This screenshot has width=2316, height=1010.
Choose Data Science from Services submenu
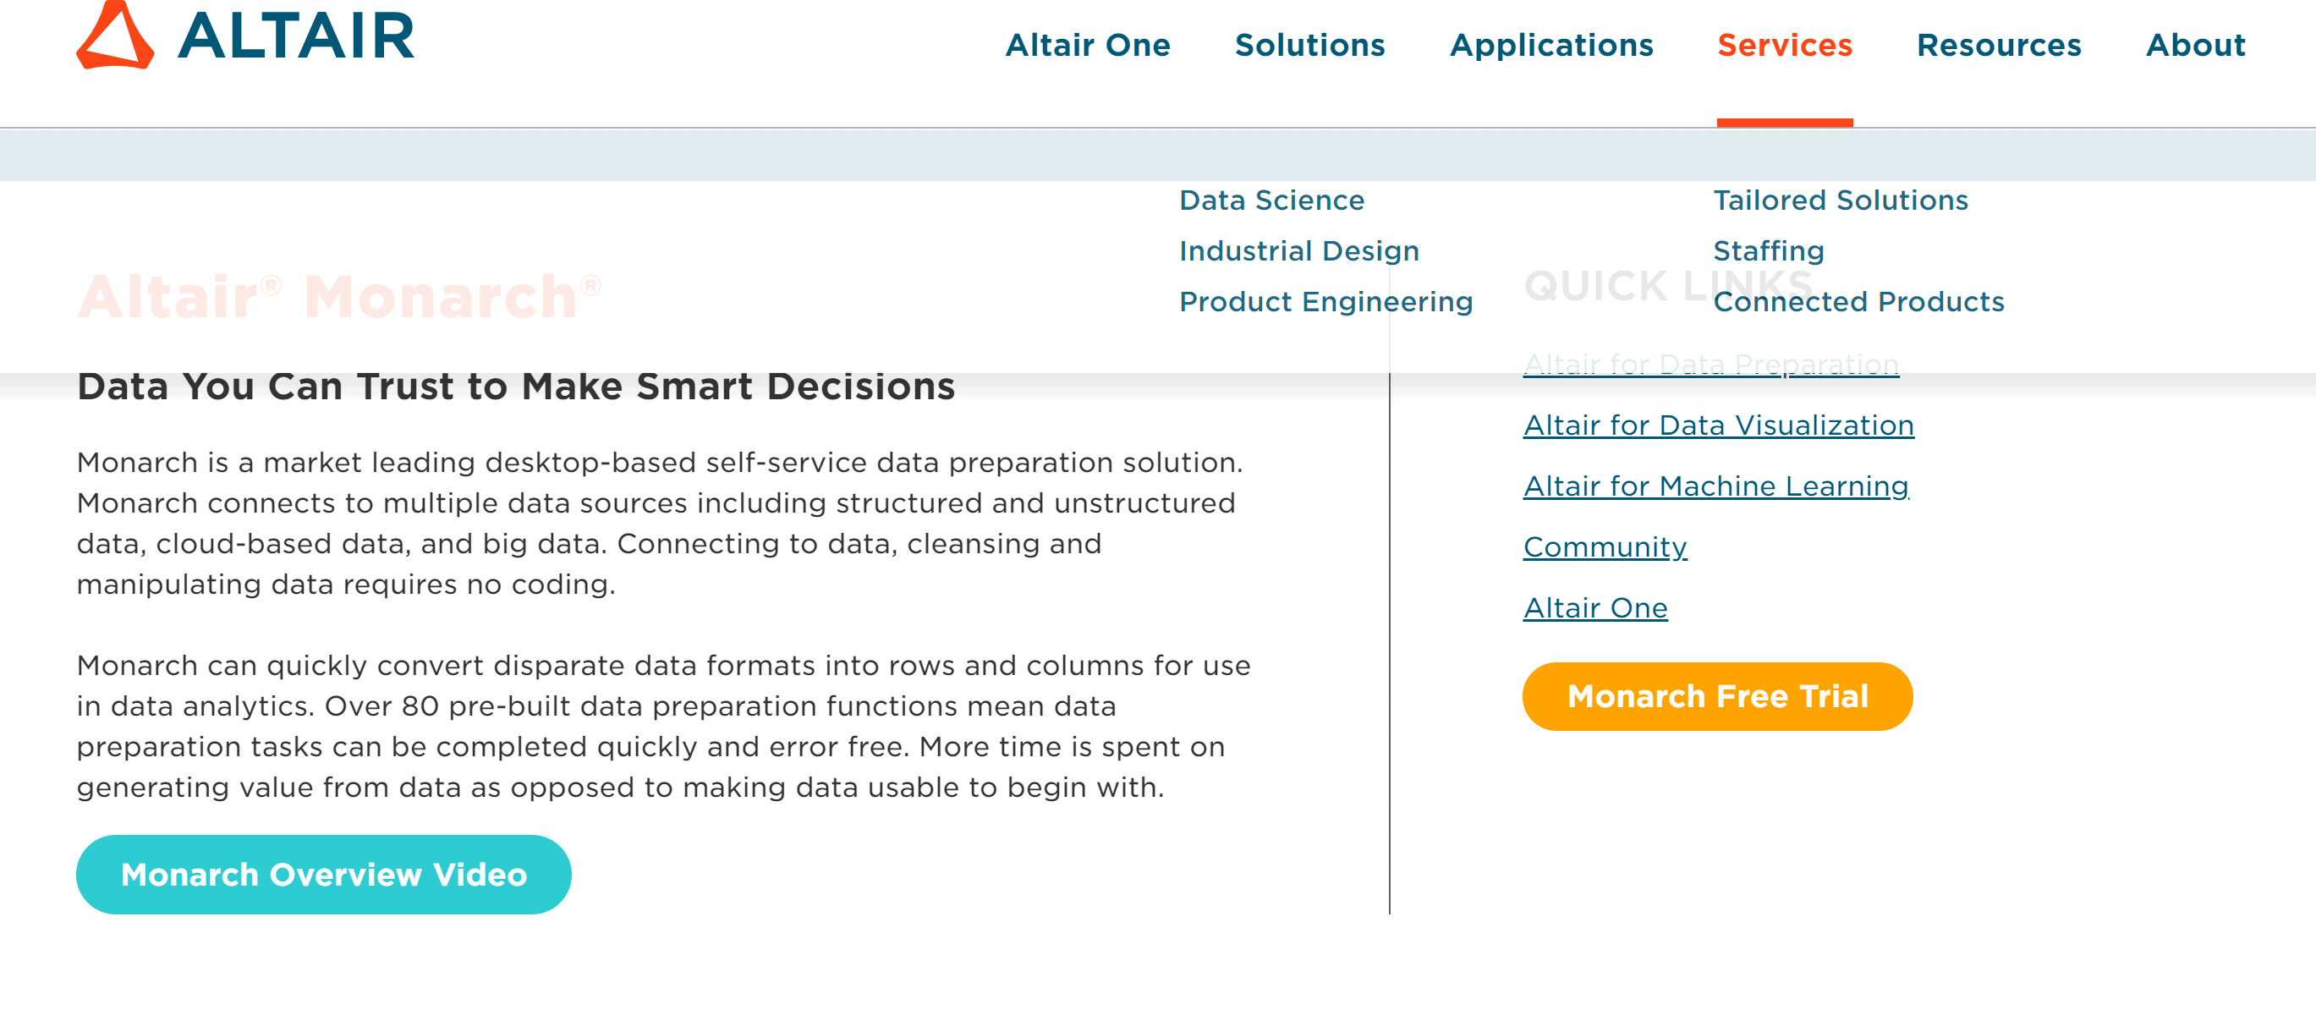click(1271, 200)
